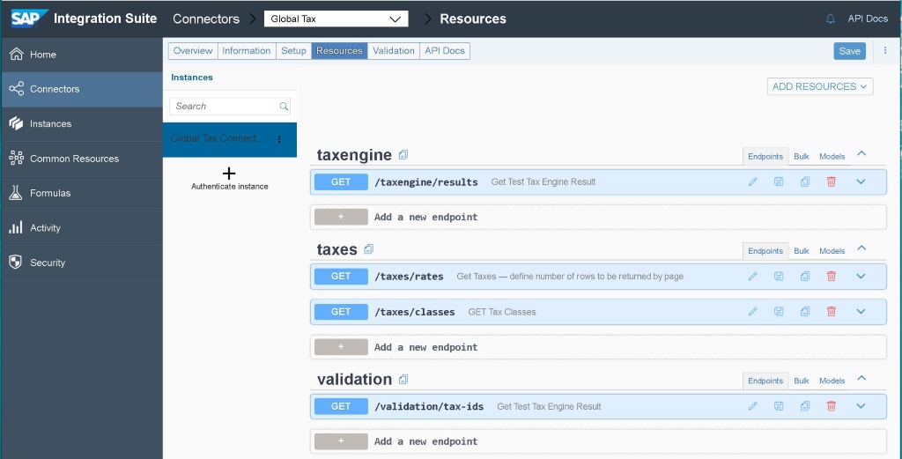902x459 pixels.
Task: Delete the /validation/tax-ids endpoint
Action: (x=832, y=406)
